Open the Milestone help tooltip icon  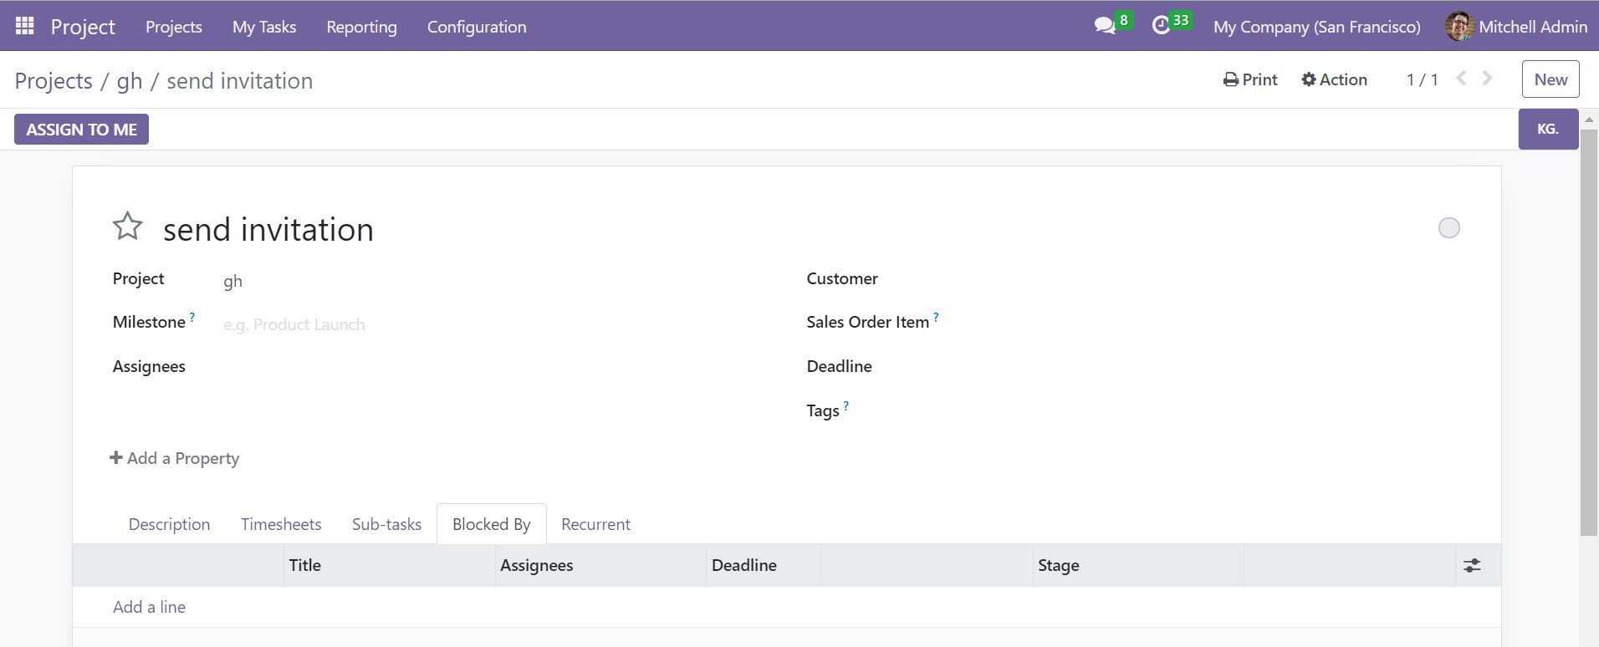click(192, 318)
